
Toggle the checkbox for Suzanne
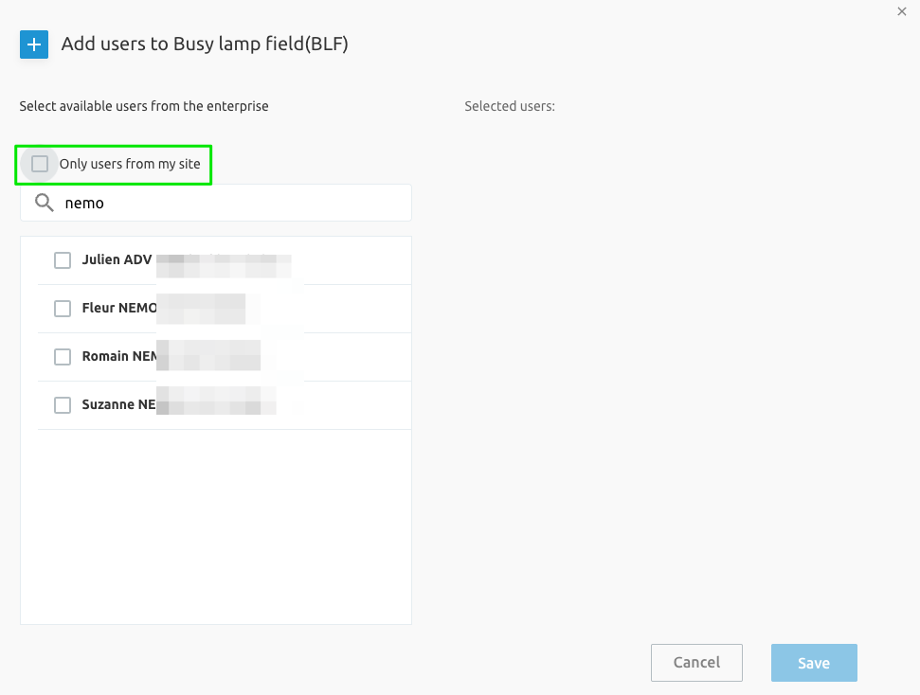coord(63,405)
